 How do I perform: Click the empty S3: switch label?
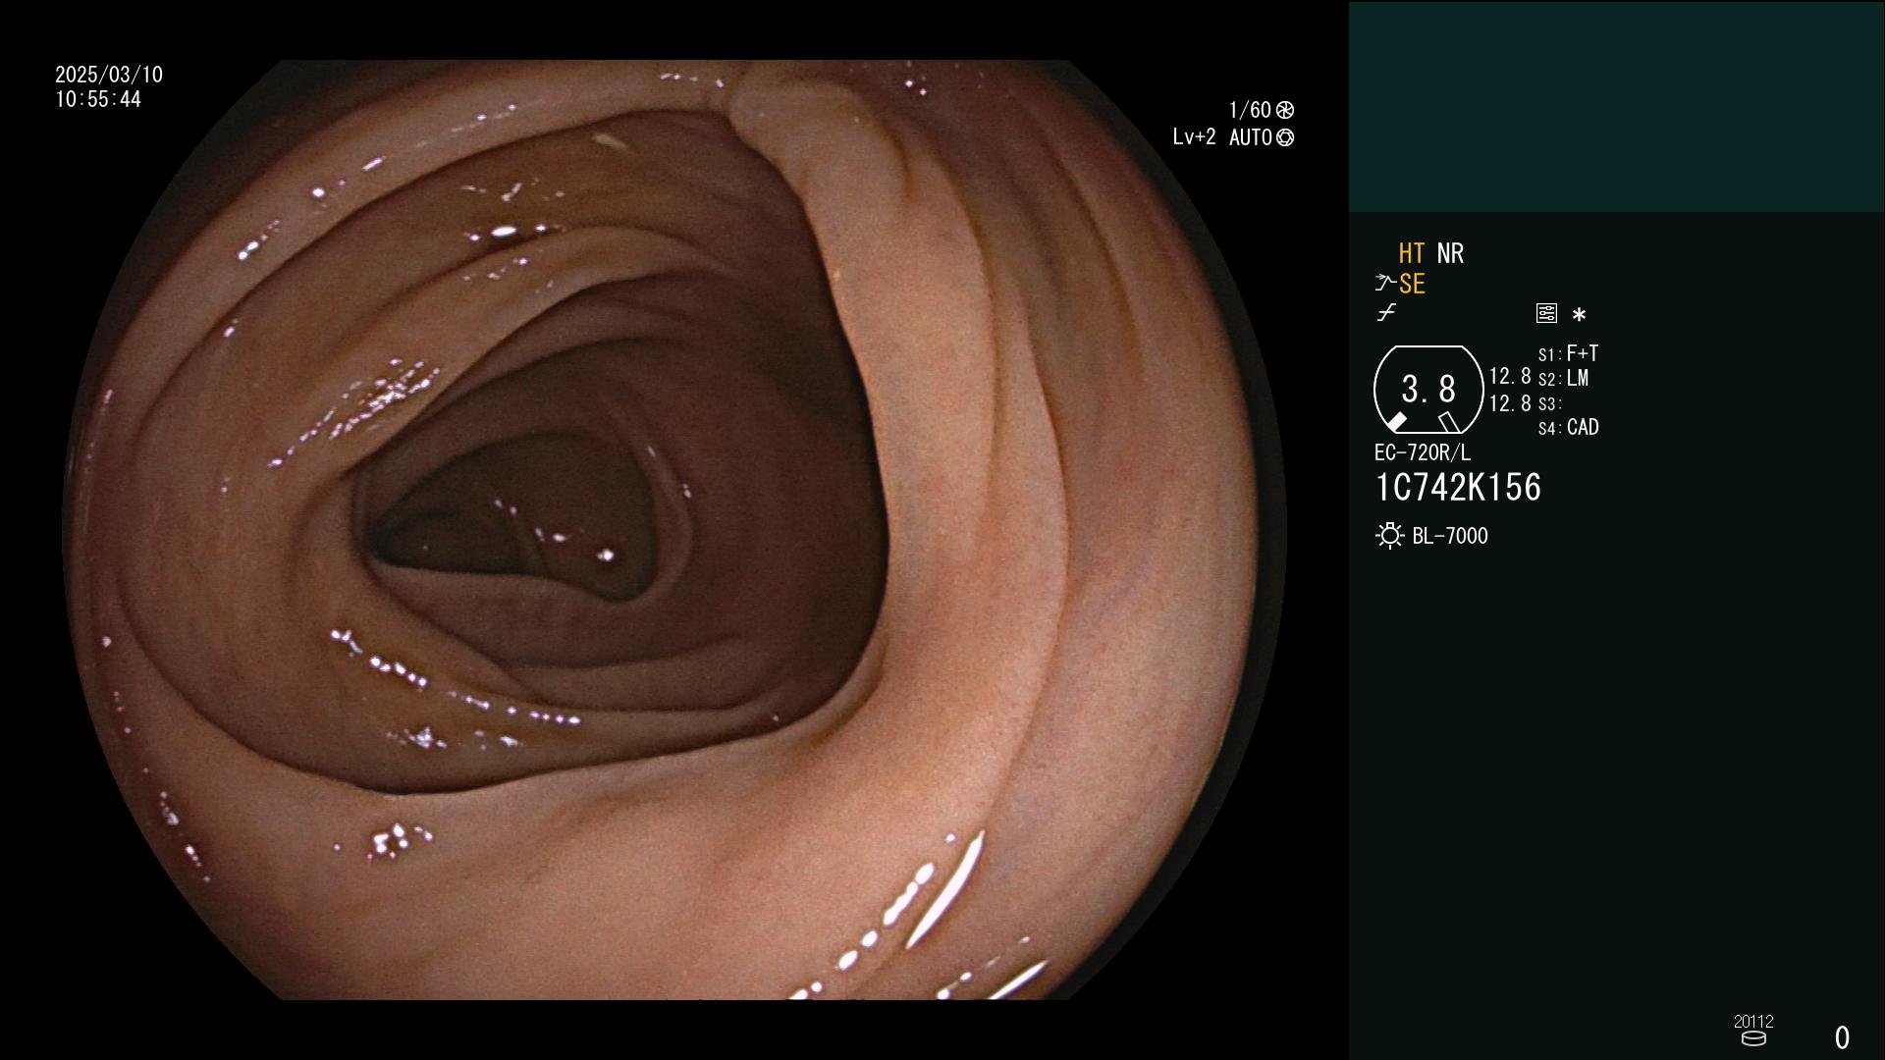coord(1550,404)
